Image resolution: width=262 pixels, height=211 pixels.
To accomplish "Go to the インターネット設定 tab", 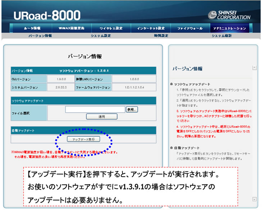I will click(151, 28).
